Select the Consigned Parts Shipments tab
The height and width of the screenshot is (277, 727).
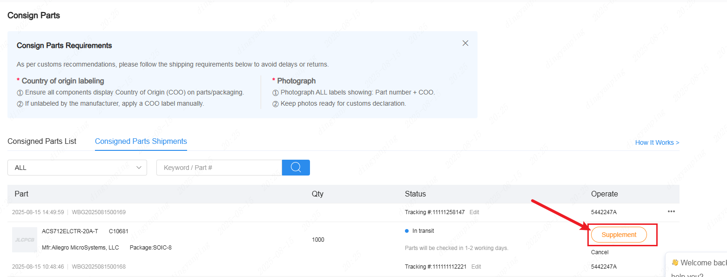tap(141, 141)
